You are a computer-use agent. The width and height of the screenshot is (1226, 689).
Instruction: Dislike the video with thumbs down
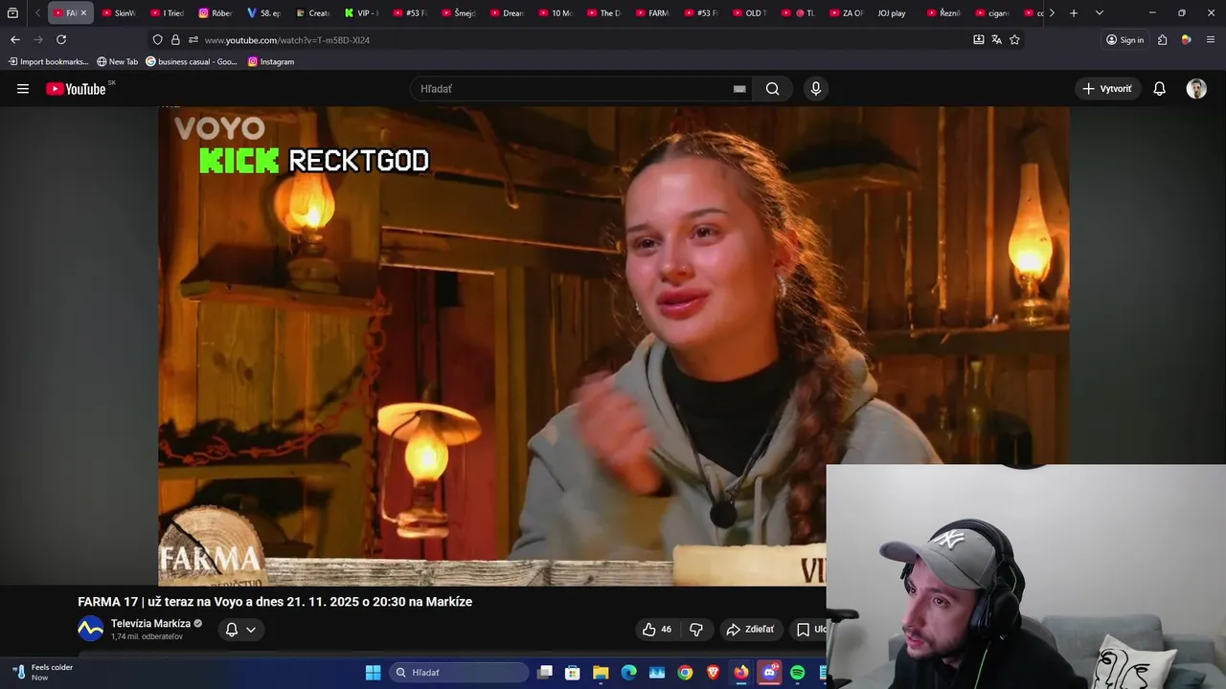coord(696,630)
